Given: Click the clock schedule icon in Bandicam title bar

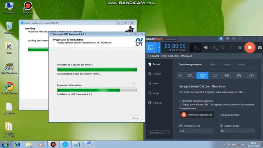Looking at the screenshot, I should pos(233,39).
